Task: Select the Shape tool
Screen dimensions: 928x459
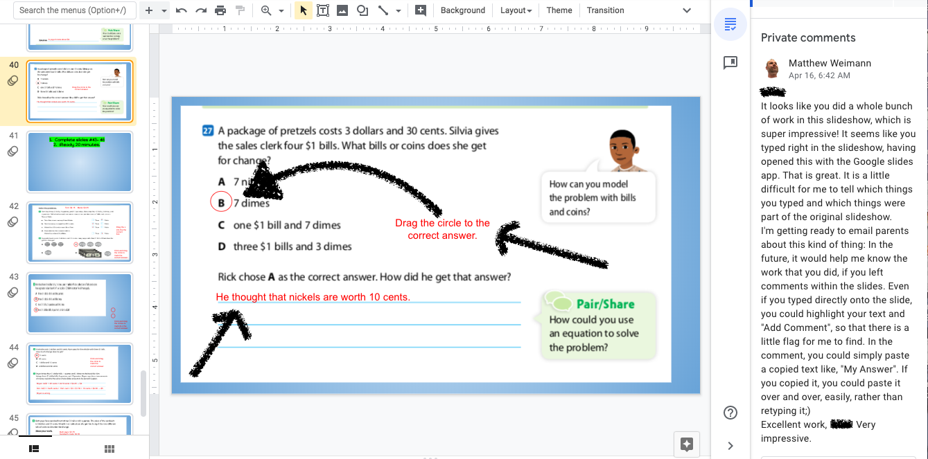Action: pos(362,10)
